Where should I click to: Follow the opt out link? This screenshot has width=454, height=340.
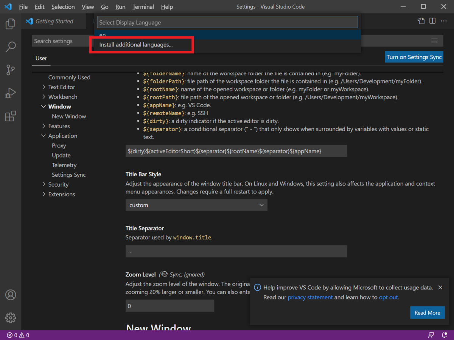click(388, 297)
